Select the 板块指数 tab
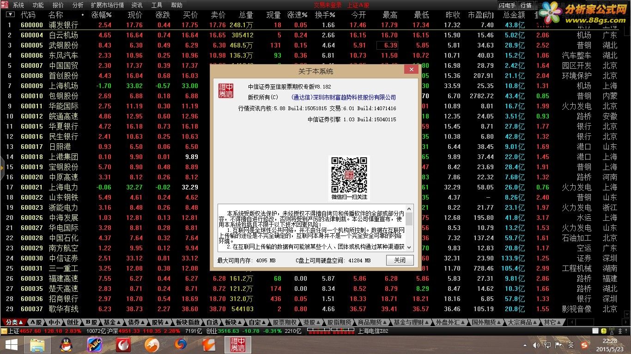Screen dimensions: 631x354 tap(188, 322)
